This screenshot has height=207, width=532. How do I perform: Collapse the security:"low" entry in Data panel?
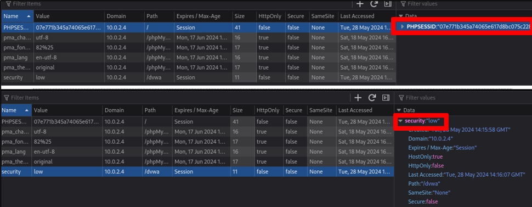click(x=400, y=121)
